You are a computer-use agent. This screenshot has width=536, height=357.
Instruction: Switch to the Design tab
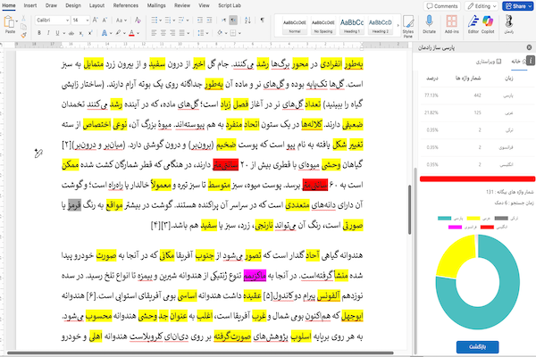[73, 5]
